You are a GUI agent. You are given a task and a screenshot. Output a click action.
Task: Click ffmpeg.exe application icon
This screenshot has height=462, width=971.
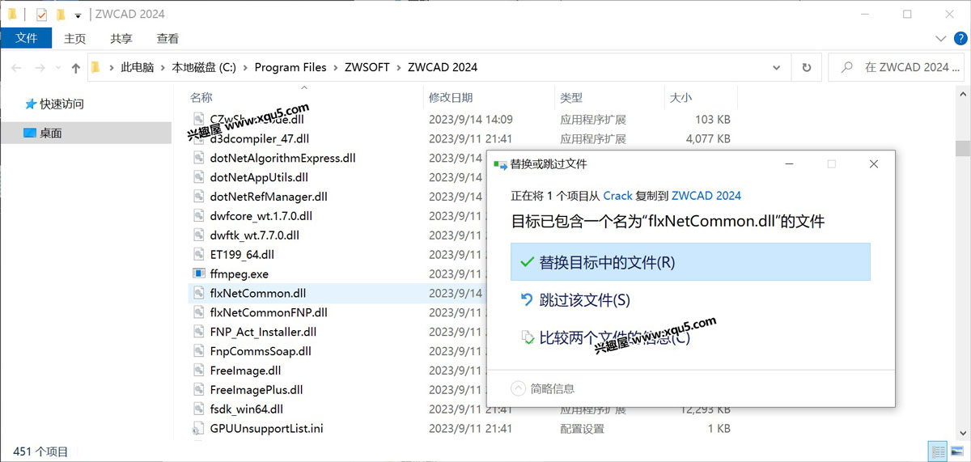pos(199,273)
